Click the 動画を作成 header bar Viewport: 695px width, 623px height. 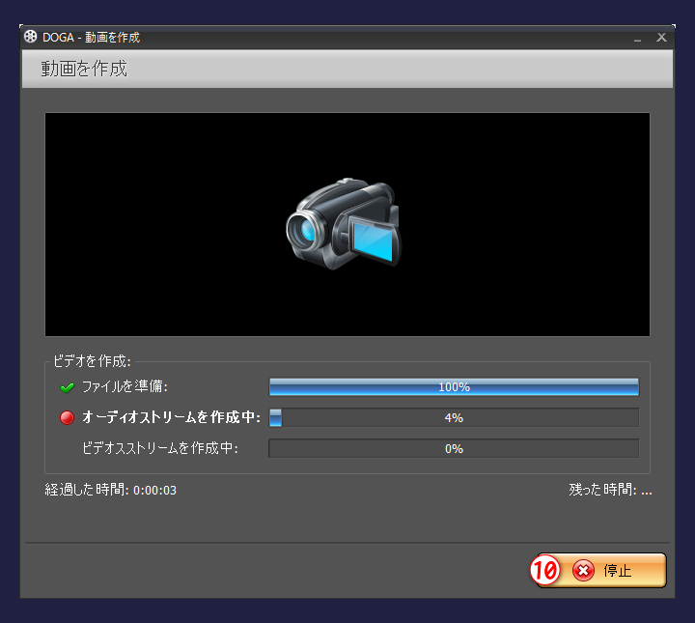click(x=347, y=70)
